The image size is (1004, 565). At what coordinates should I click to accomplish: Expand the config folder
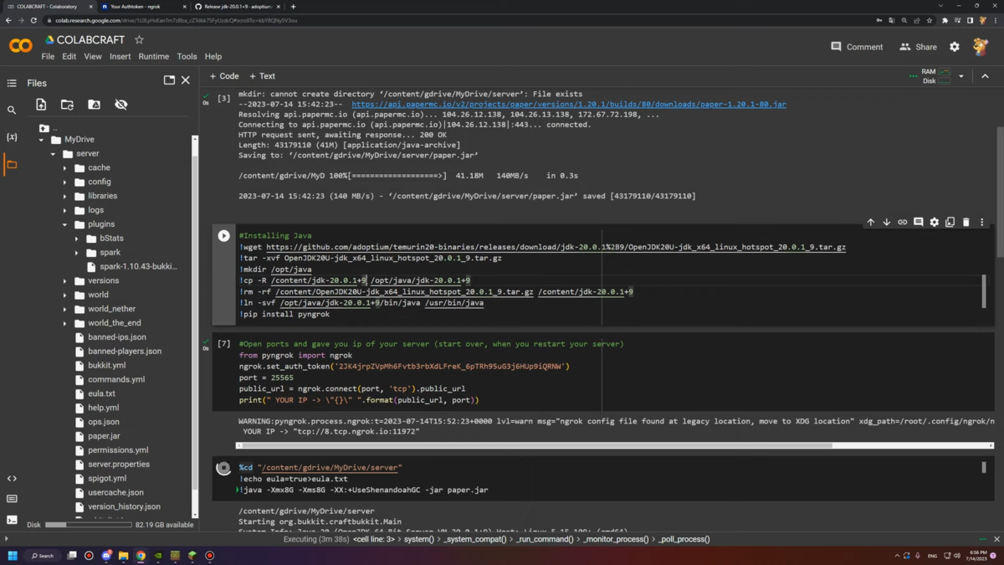coord(64,182)
